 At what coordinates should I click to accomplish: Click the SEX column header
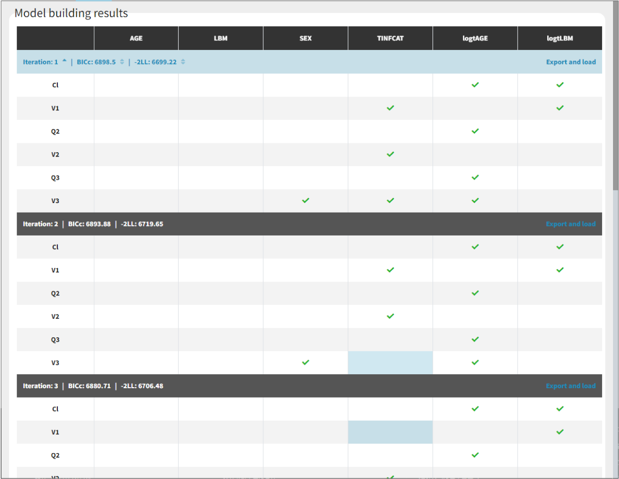click(305, 38)
